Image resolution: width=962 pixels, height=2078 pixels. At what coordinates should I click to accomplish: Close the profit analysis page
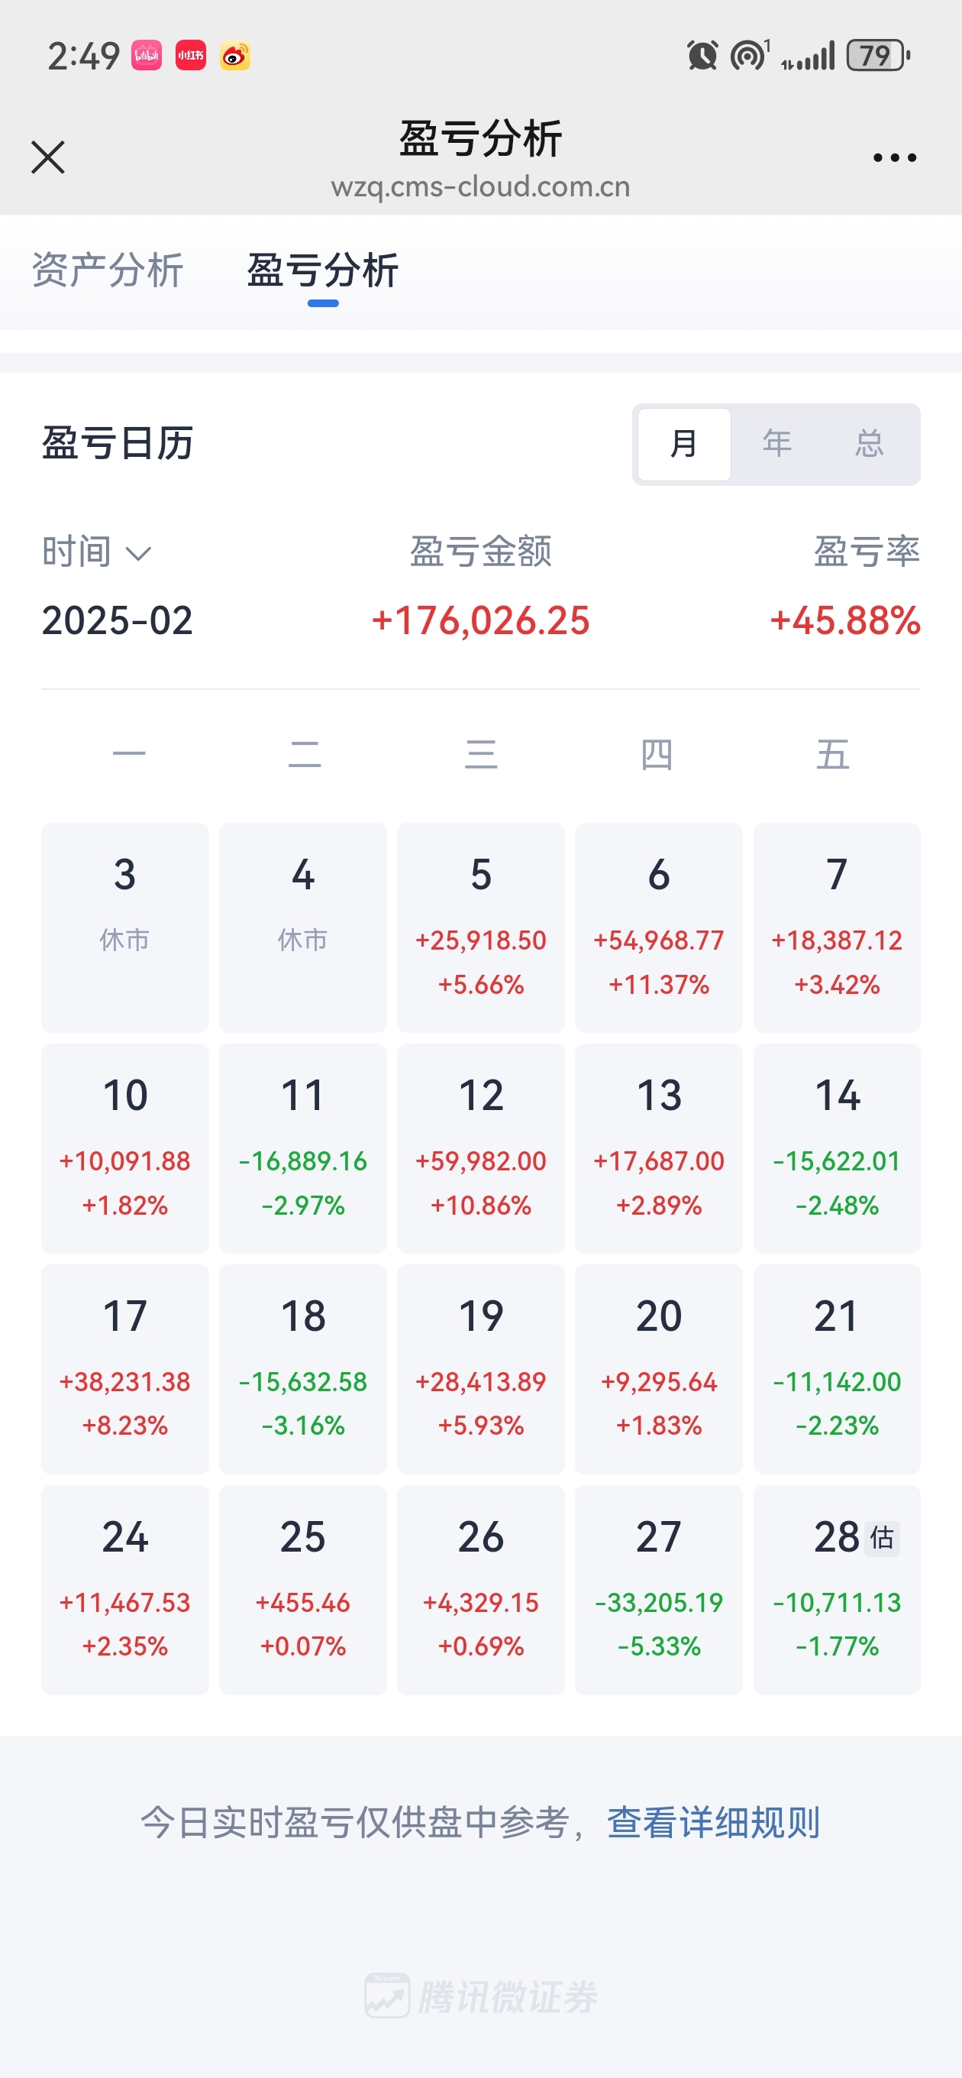click(x=47, y=157)
